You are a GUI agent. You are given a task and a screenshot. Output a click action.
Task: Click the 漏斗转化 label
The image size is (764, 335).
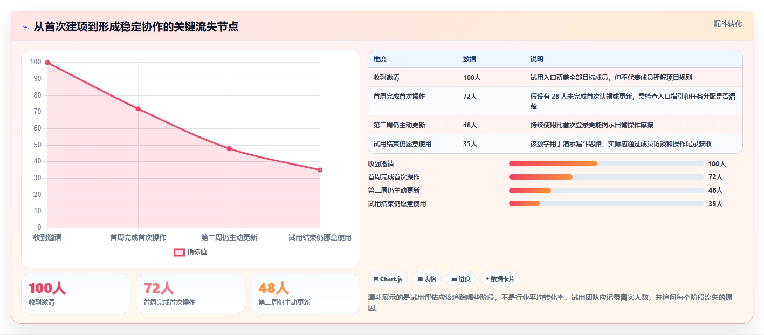[727, 24]
